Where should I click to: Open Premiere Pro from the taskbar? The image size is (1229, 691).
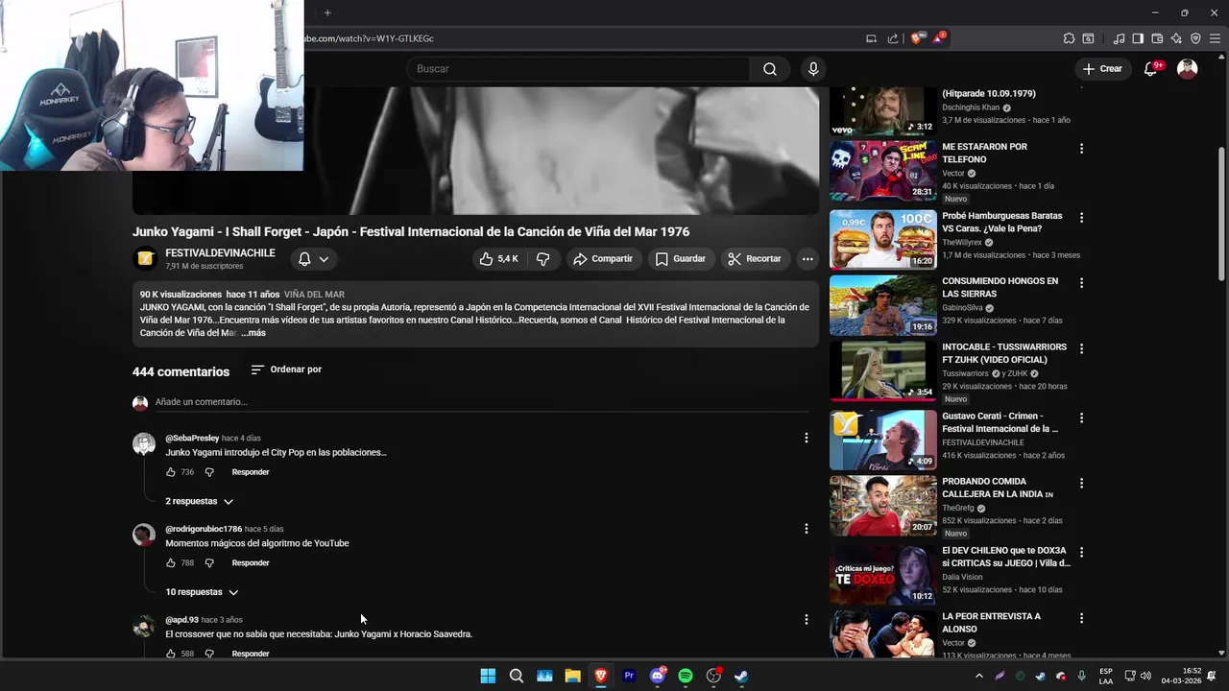[629, 676]
